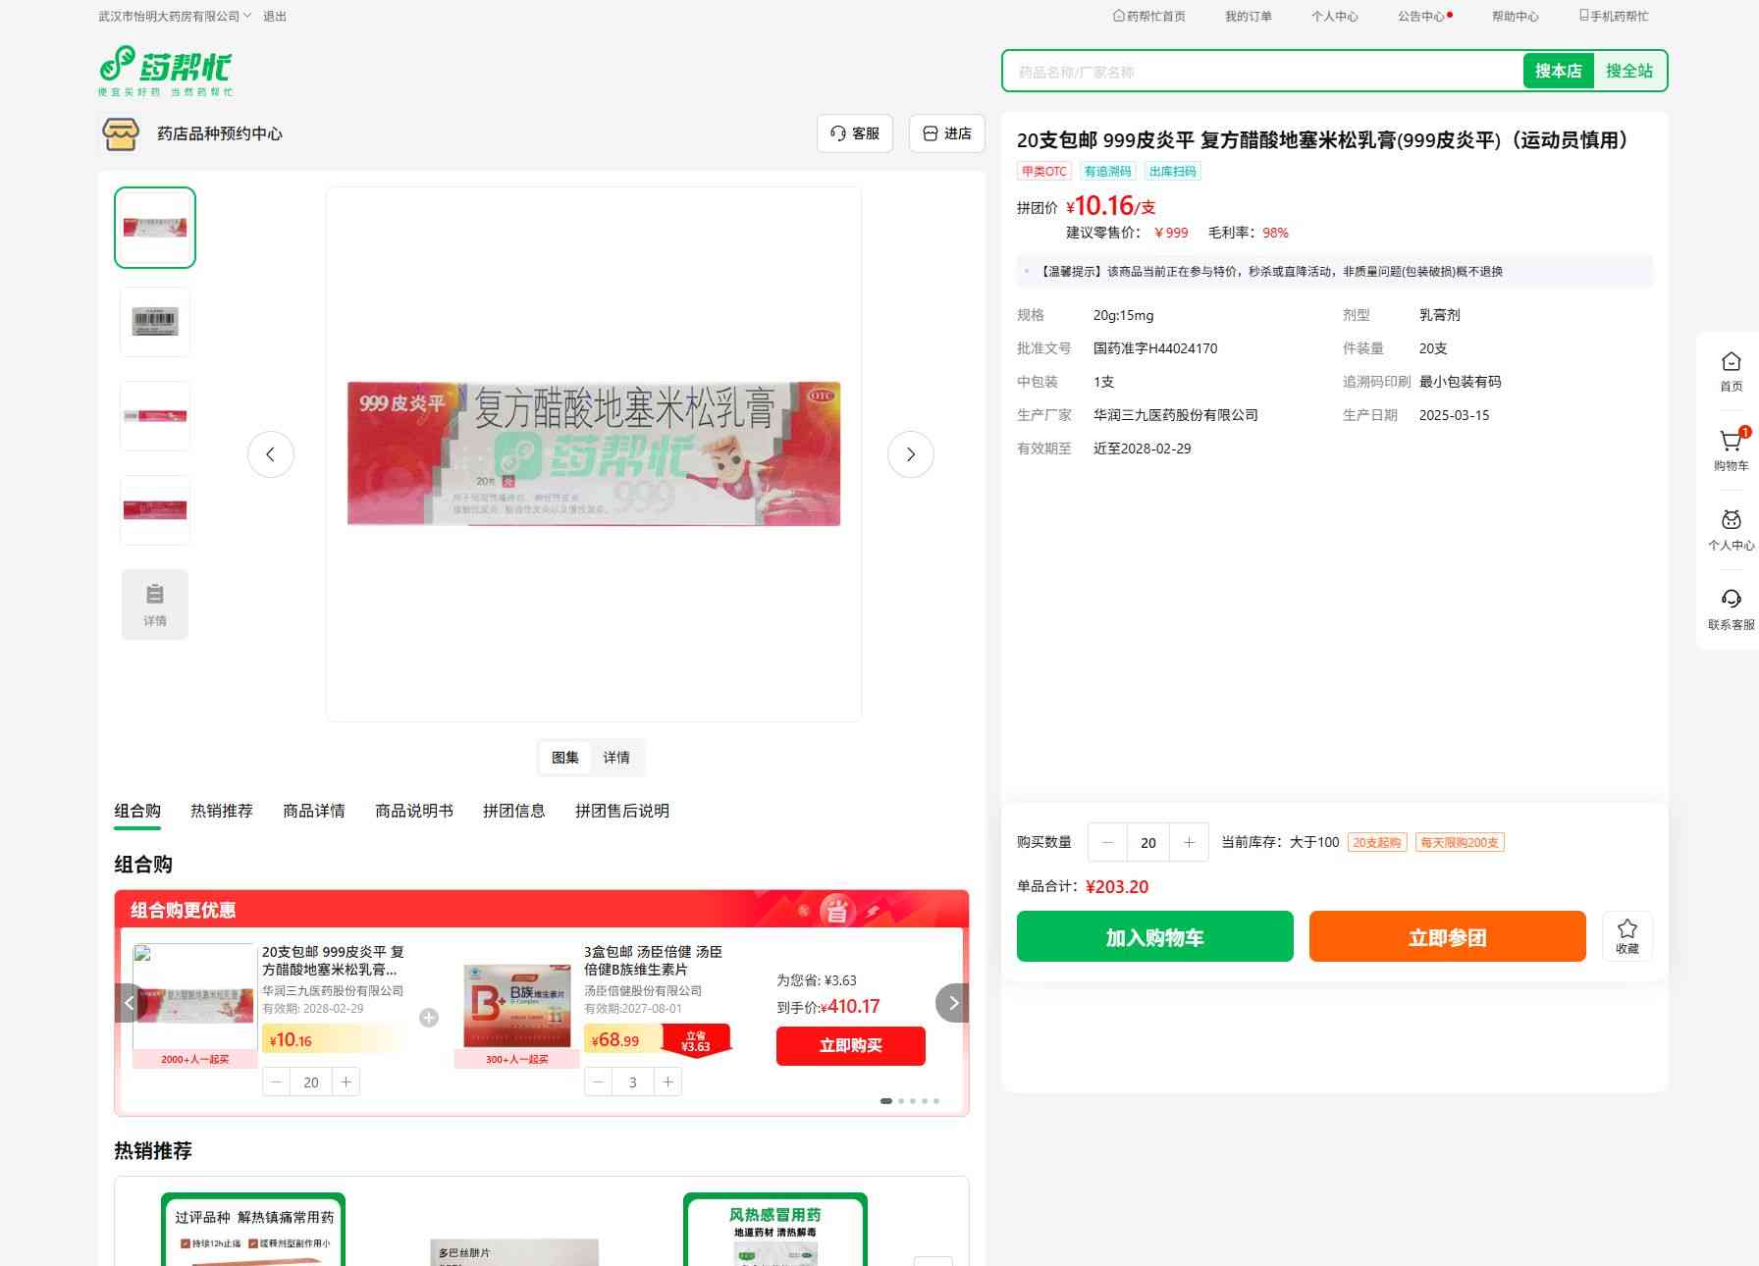Switch gallery toggle to 图集 view
Image resolution: width=1759 pixels, height=1266 pixels.
coord(564,758)
